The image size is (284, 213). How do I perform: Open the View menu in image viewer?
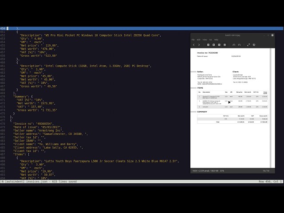click(x=205, y=39)
